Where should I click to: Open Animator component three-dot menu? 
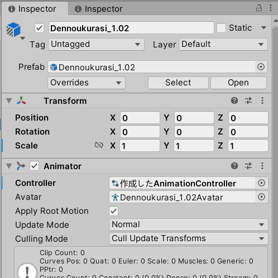pos(262,166)
